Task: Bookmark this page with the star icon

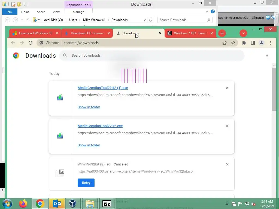Action: click(x=233, y=43)
